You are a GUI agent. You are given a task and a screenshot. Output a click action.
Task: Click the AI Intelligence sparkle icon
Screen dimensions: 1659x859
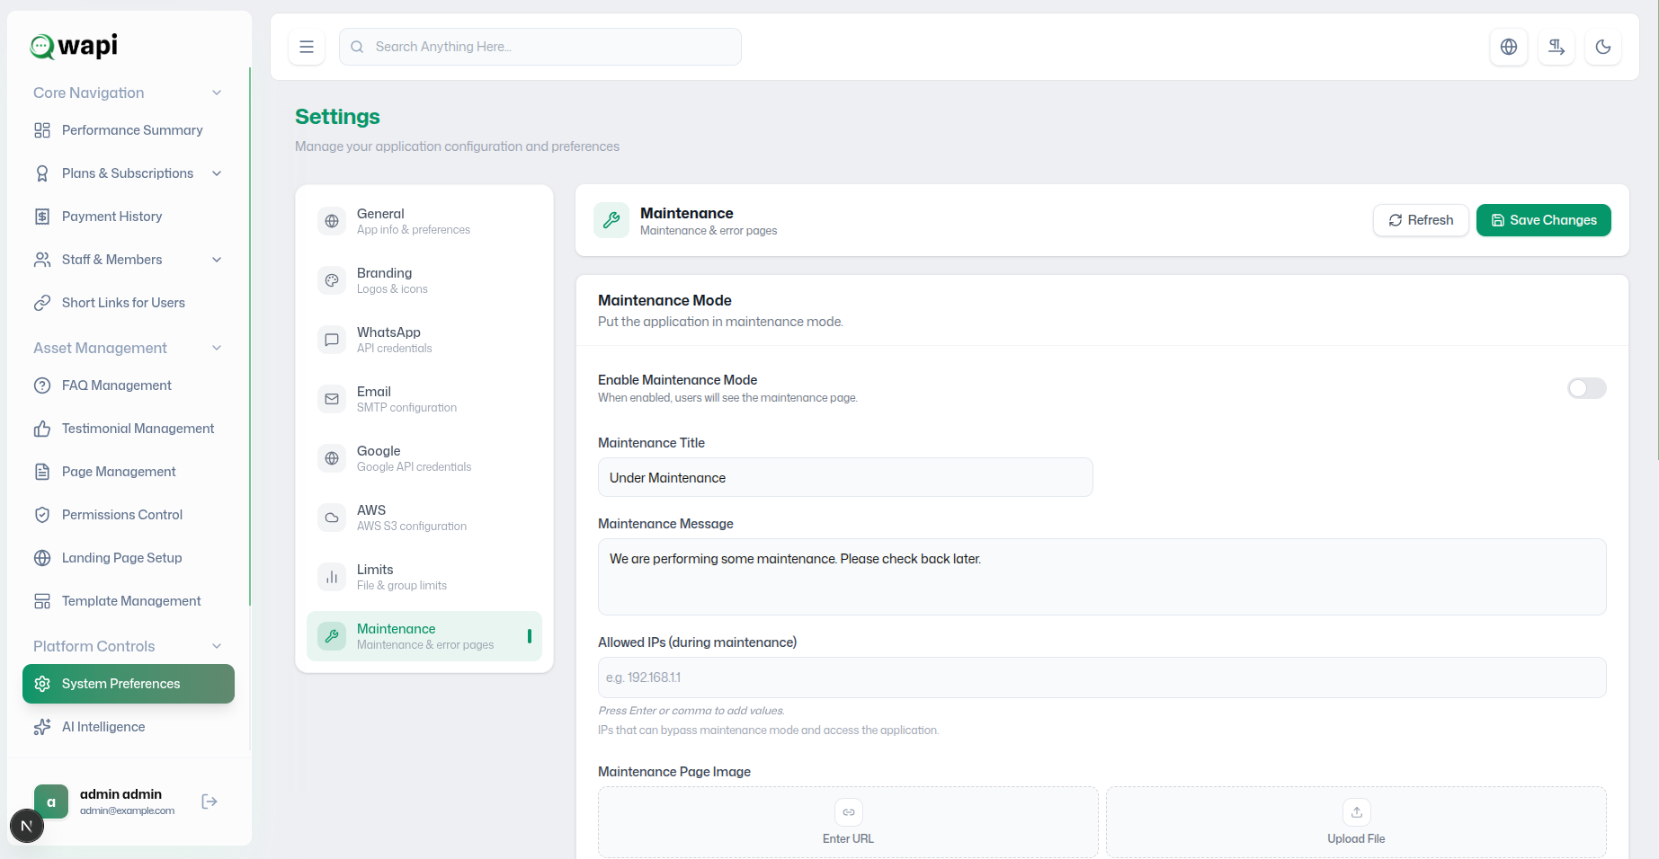tap(42, 727)
